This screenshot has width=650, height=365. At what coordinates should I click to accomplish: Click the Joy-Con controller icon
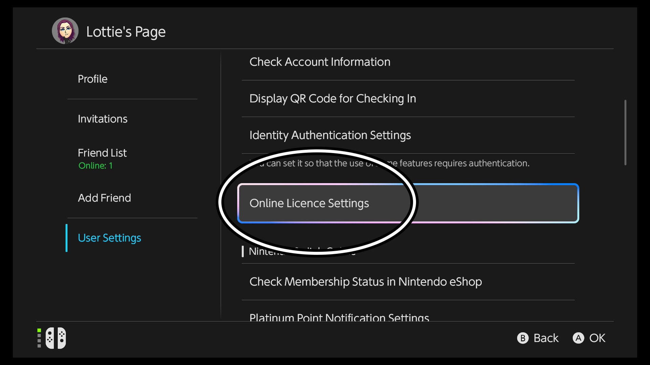click(56, 338)
